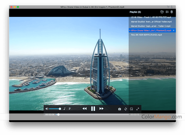The image size is (185, 135).
Task: Play Peru 8K HDR 60FPS playlist item
Action: (152, 35)
